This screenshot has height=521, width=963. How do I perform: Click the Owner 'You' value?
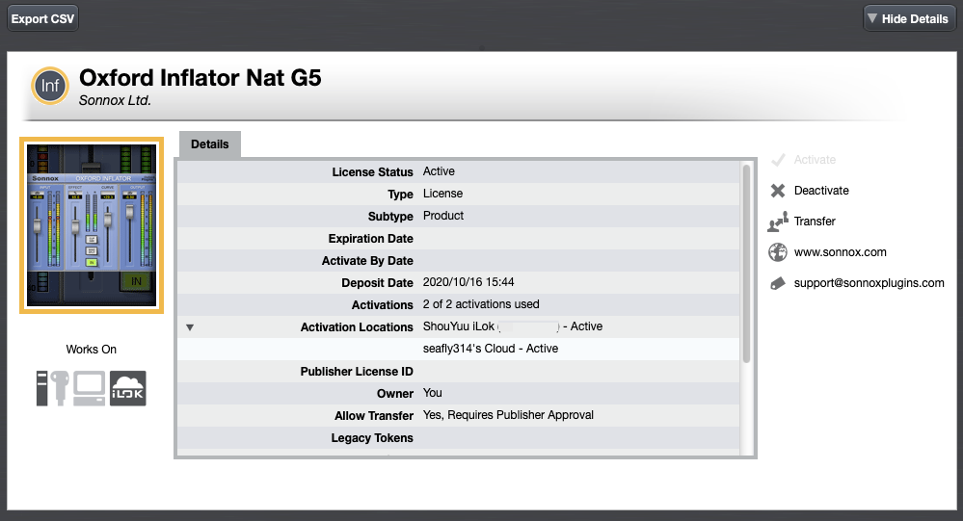(432, 393)
